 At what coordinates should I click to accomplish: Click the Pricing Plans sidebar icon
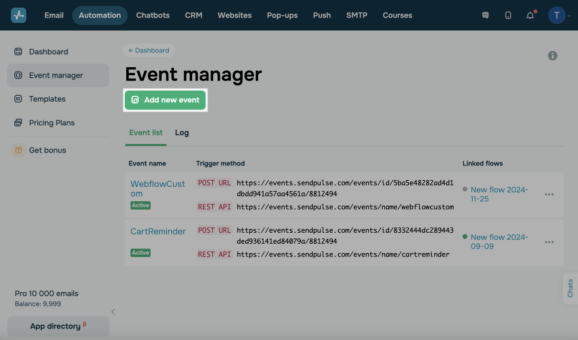(x=18, y=123)
